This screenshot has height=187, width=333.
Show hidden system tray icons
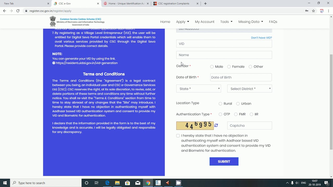pos(287,183)
